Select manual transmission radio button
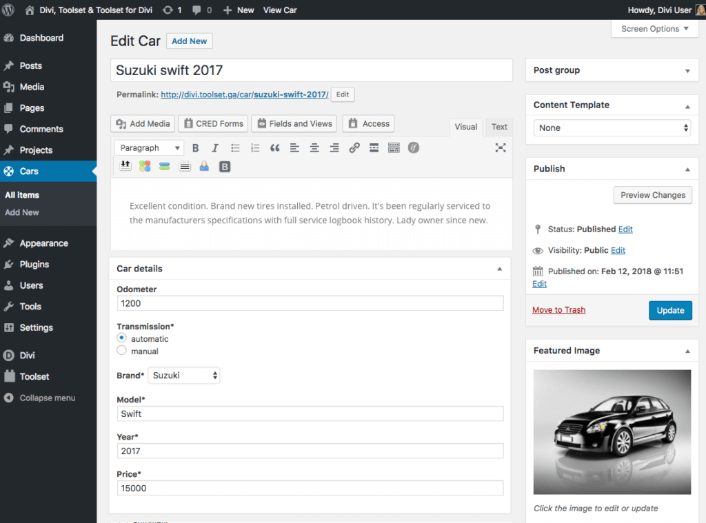This screenshot has width=706, height=523. pyautogui.click(x=121, y=351)
